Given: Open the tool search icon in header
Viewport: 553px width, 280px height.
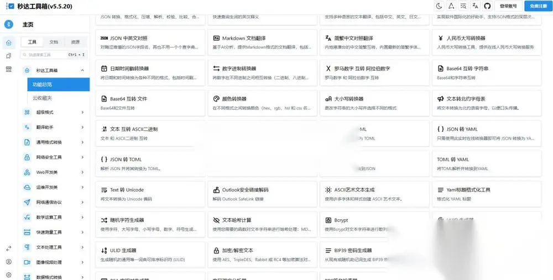Looking at the screenshot, I should click(x=463, y=6).
